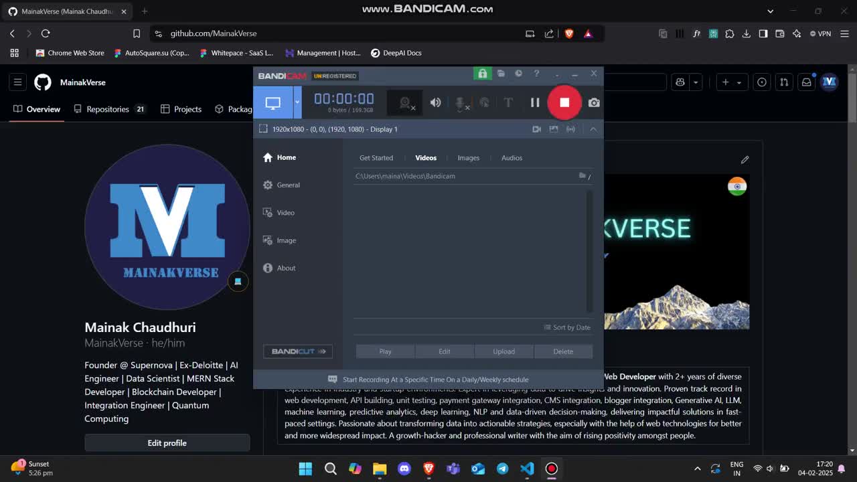Click Sort by Date
Image resolution: width=857 pixels, height=482 pixels.
click(x=567, y=327)
